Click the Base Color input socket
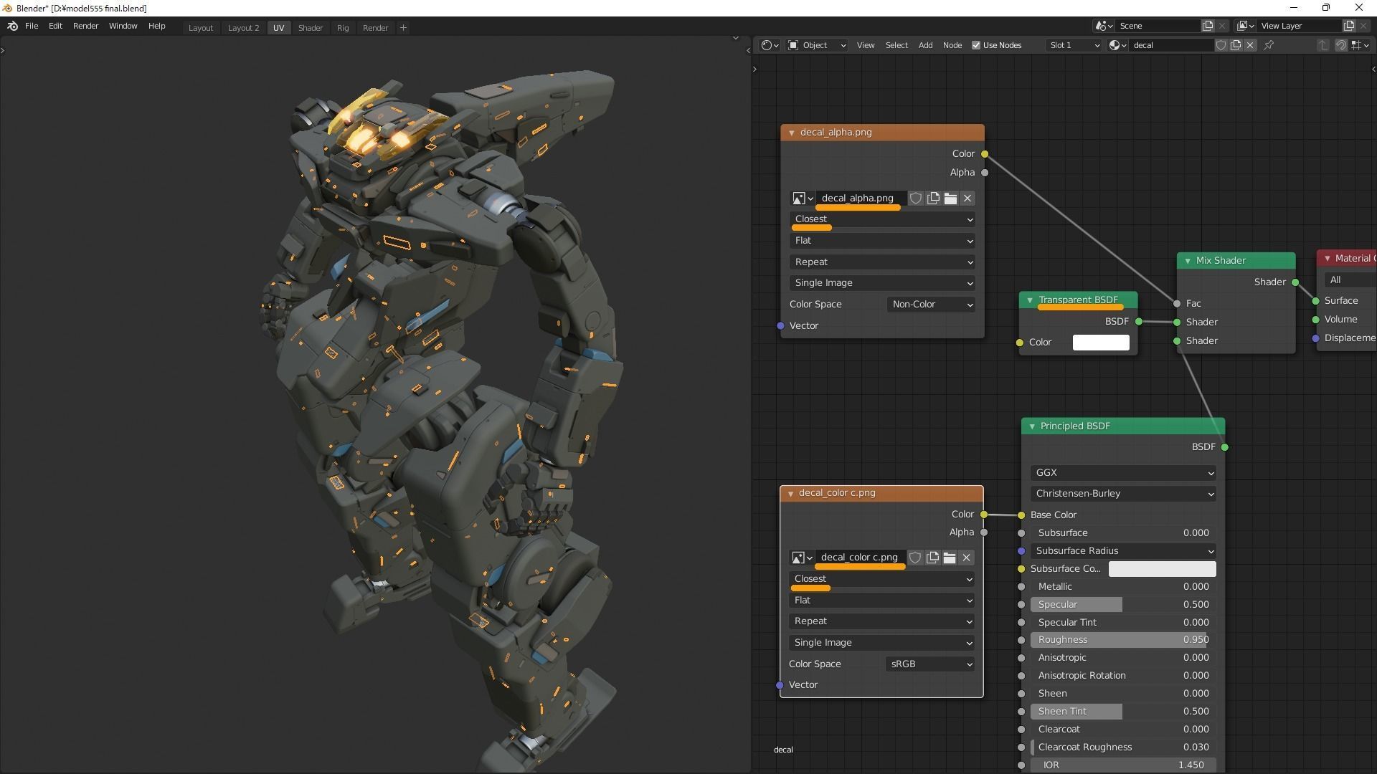1377x774 pixels. pyautogui.click(x=1021, y=515)
